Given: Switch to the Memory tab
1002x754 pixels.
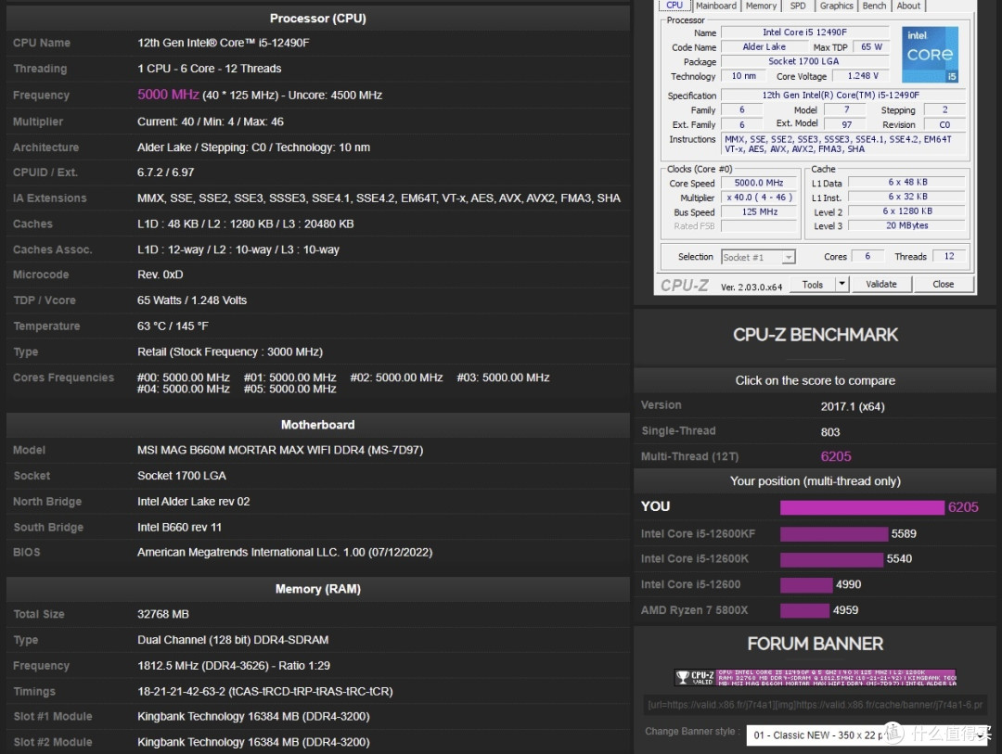Looking at the screenshot, I should (761, 6).
